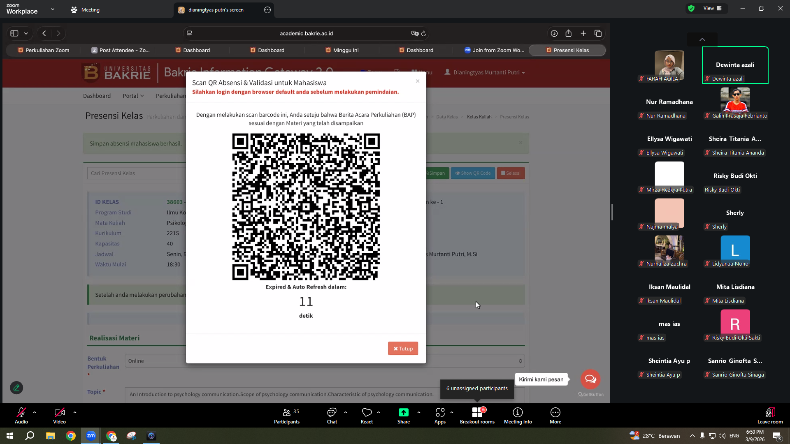Open the Participants panel
This screenshot has height=444, width=790.
(287, 416)
